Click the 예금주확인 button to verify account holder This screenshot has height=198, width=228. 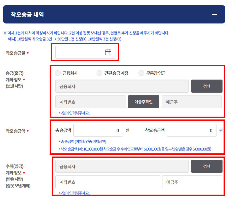tap(143, 102)
